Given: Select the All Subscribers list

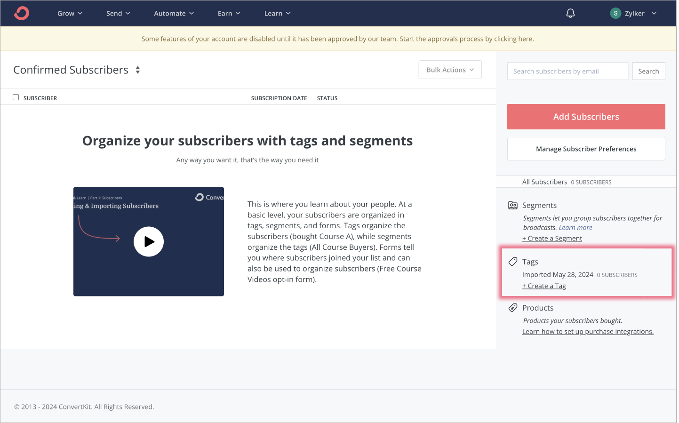Looking at the screenshot, I should [x=545, y=182].
